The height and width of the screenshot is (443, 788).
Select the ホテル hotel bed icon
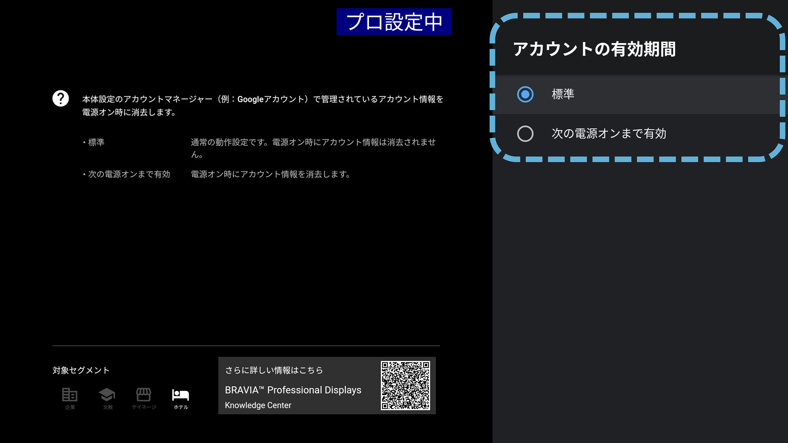point(181,395)
